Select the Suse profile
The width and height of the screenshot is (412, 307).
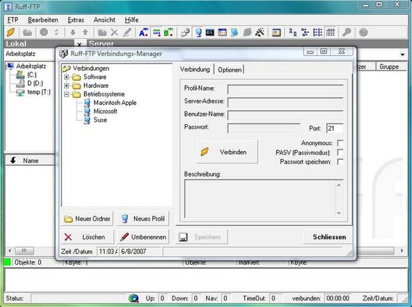pyautogui.click(x=100, y=120)
